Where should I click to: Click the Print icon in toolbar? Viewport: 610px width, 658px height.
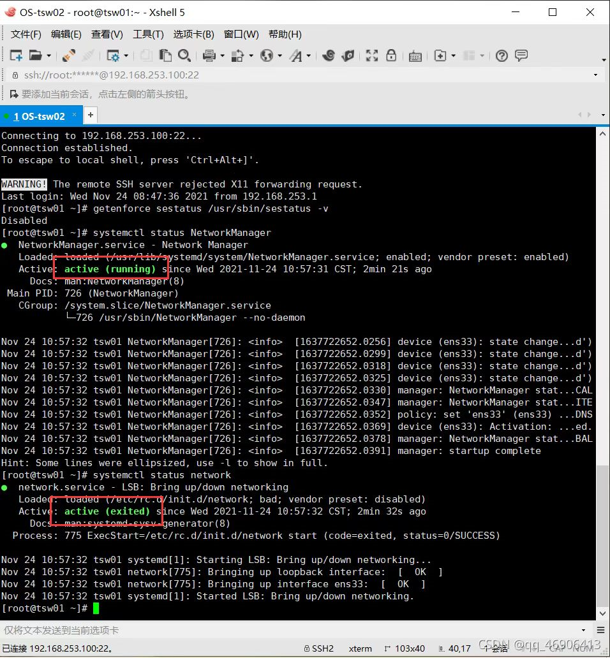coord(209,55)
